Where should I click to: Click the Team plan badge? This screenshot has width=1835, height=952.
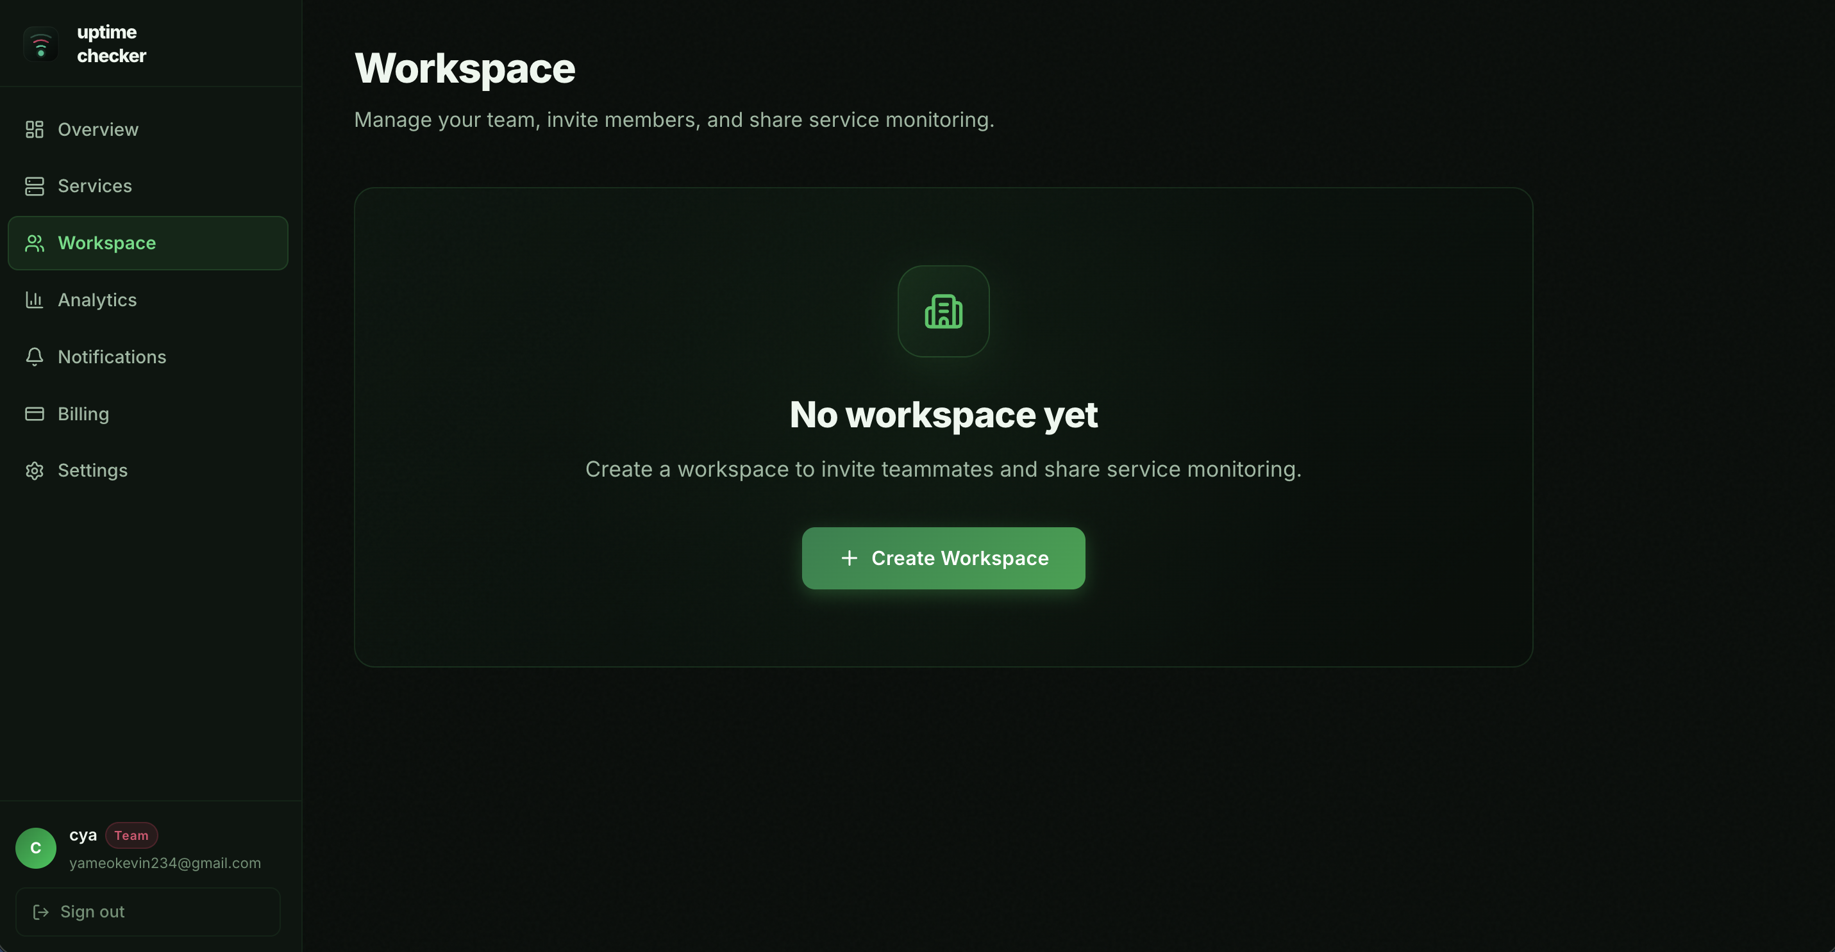click(132, 835)
